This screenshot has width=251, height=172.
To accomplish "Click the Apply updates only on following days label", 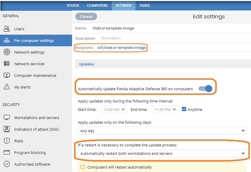I will click(x=115, y=122).
